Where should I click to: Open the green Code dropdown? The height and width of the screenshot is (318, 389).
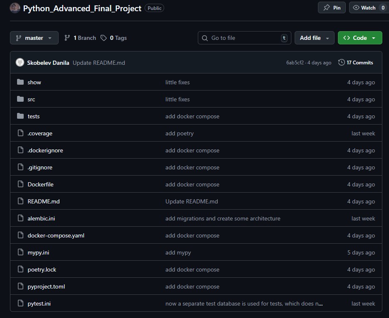pyautogui.click(x=359, y=38)
